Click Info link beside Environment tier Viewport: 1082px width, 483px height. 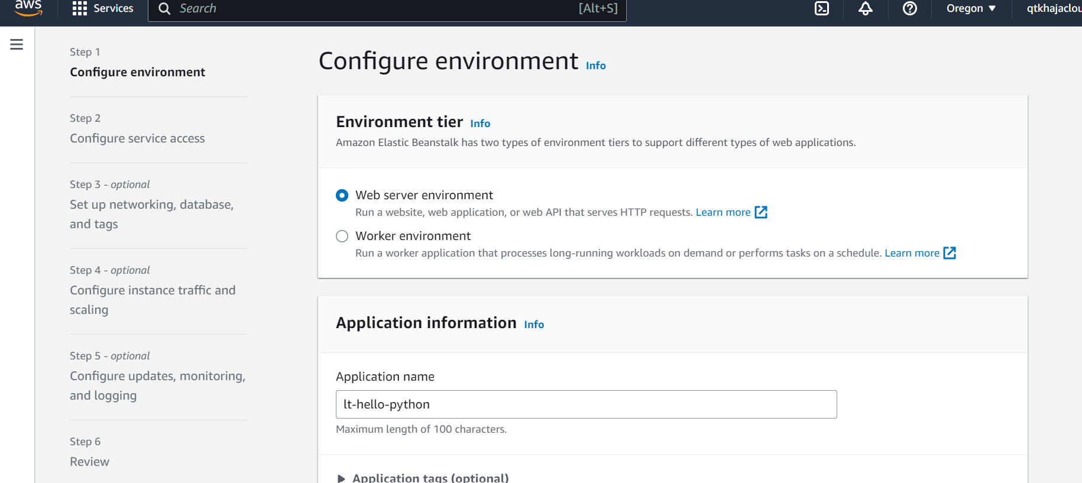tap(480, 124)
